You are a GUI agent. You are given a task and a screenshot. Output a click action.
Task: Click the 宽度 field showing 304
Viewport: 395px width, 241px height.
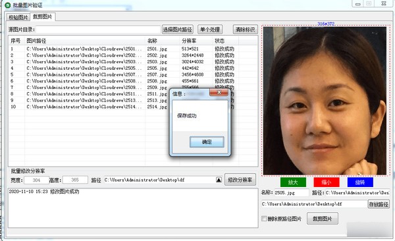click(36, 180)
